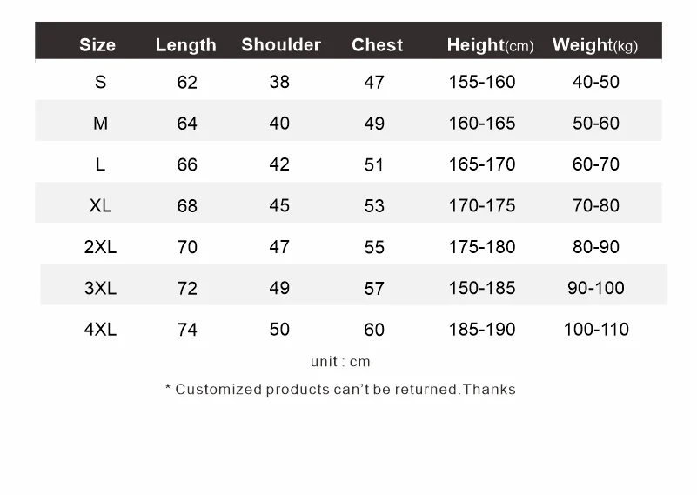Select shoulder value 45 in XL row

pyautogui.click(x=279, y=205)
